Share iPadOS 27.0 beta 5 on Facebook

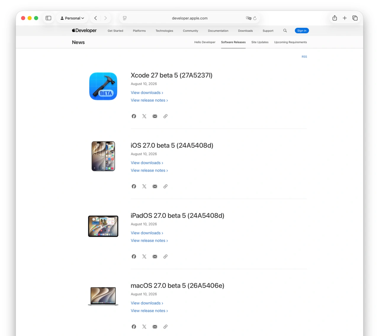[x=134, y=256]
